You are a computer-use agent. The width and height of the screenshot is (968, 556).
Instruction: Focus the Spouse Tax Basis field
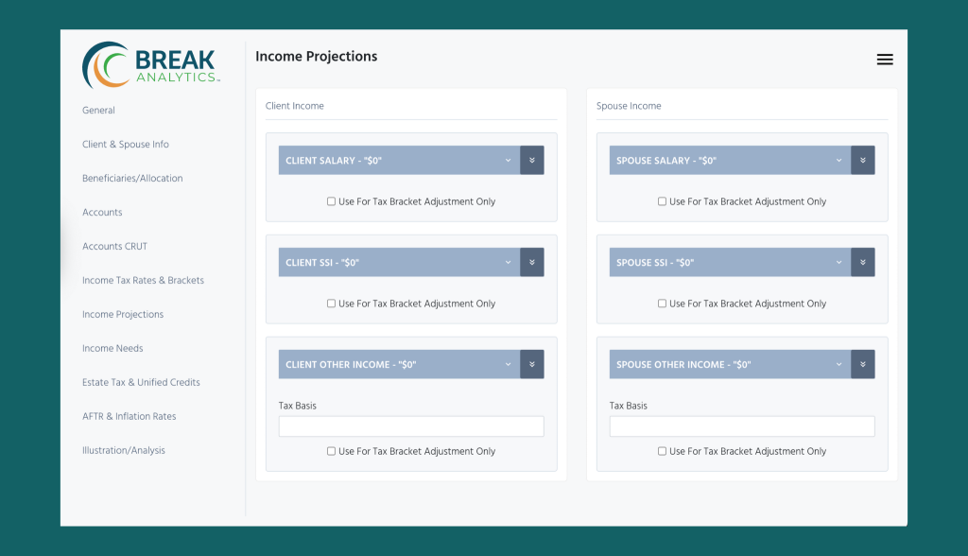(x=742, y=426)
